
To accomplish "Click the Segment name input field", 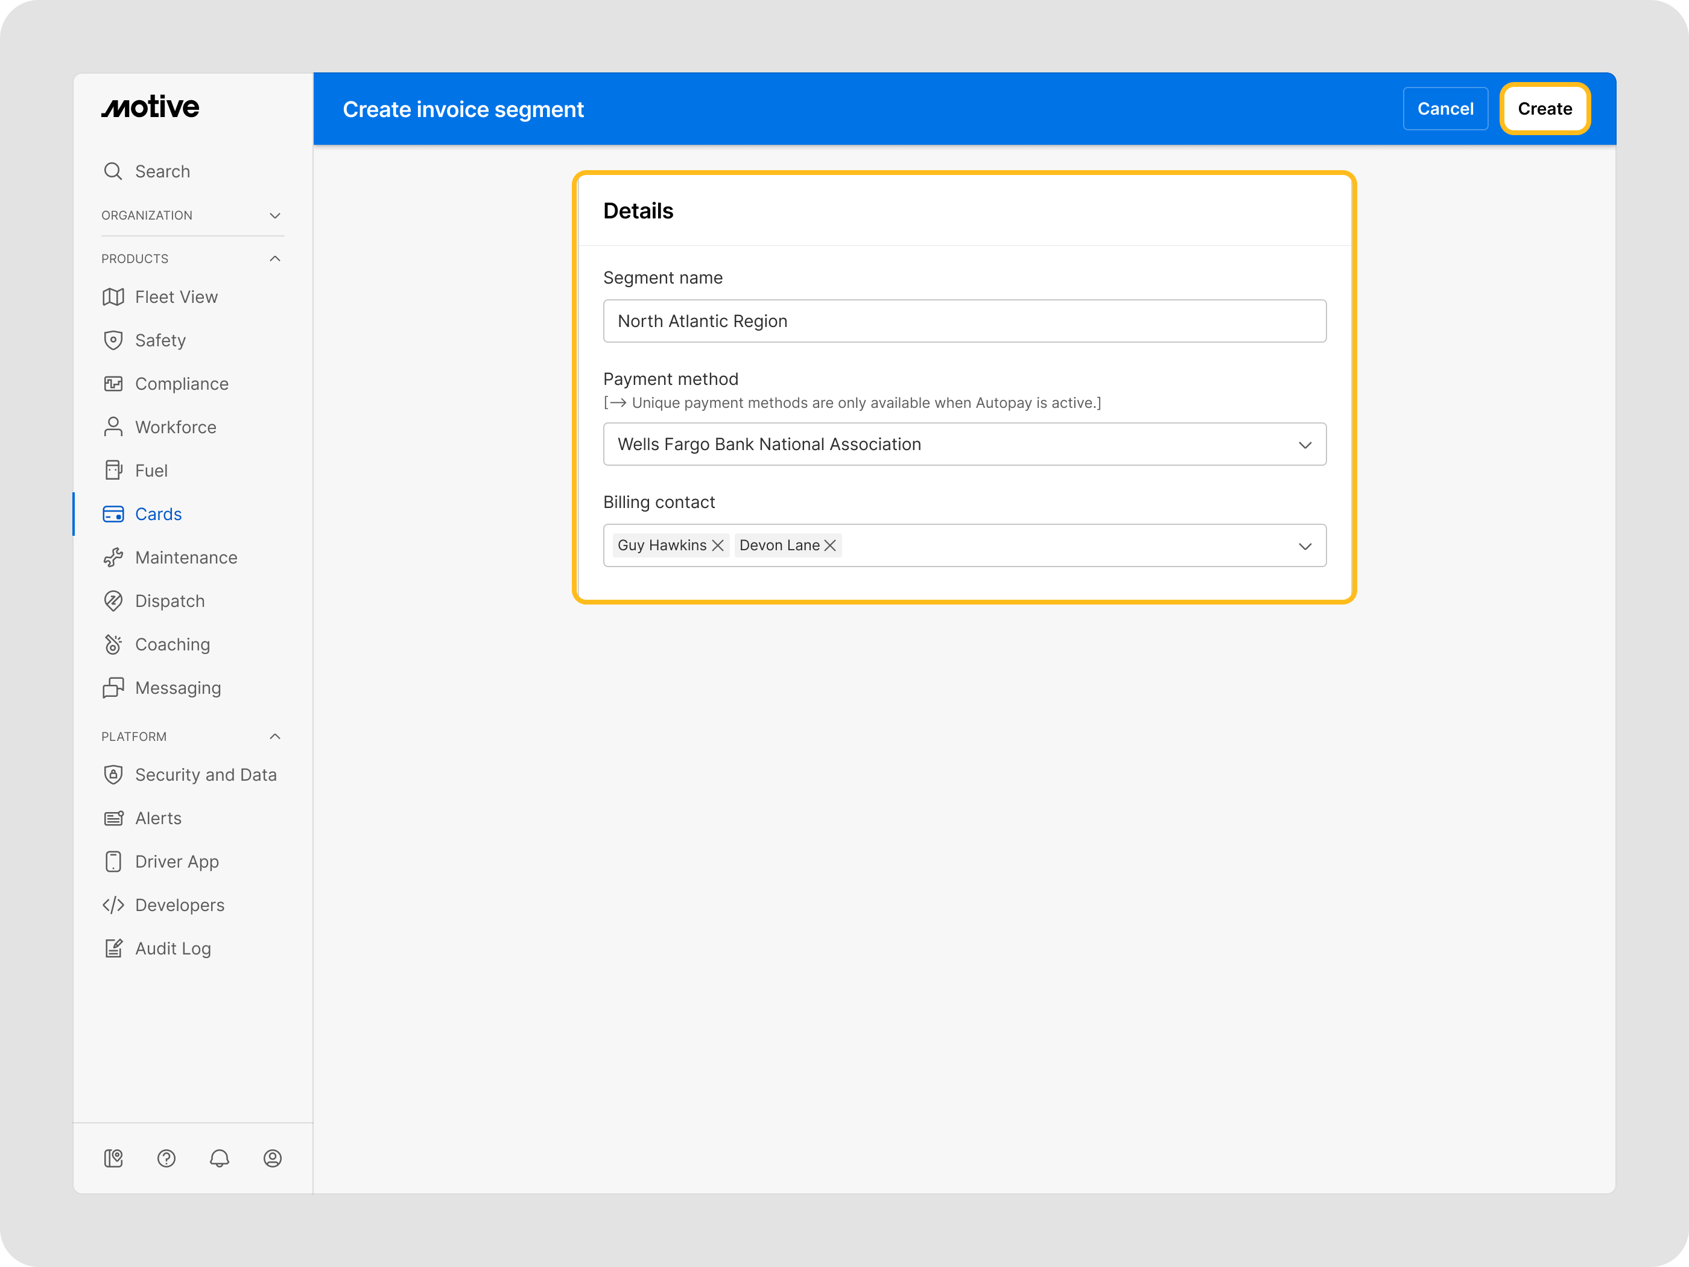I will pyautogui.click(x=963, y=322).
